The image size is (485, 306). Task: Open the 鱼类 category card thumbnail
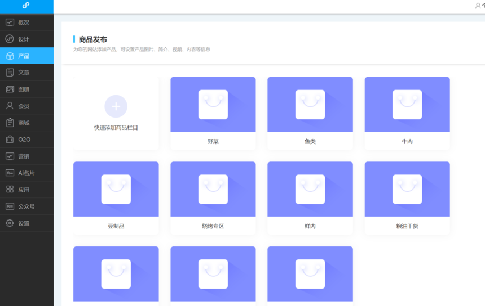(x=310, y=104)
